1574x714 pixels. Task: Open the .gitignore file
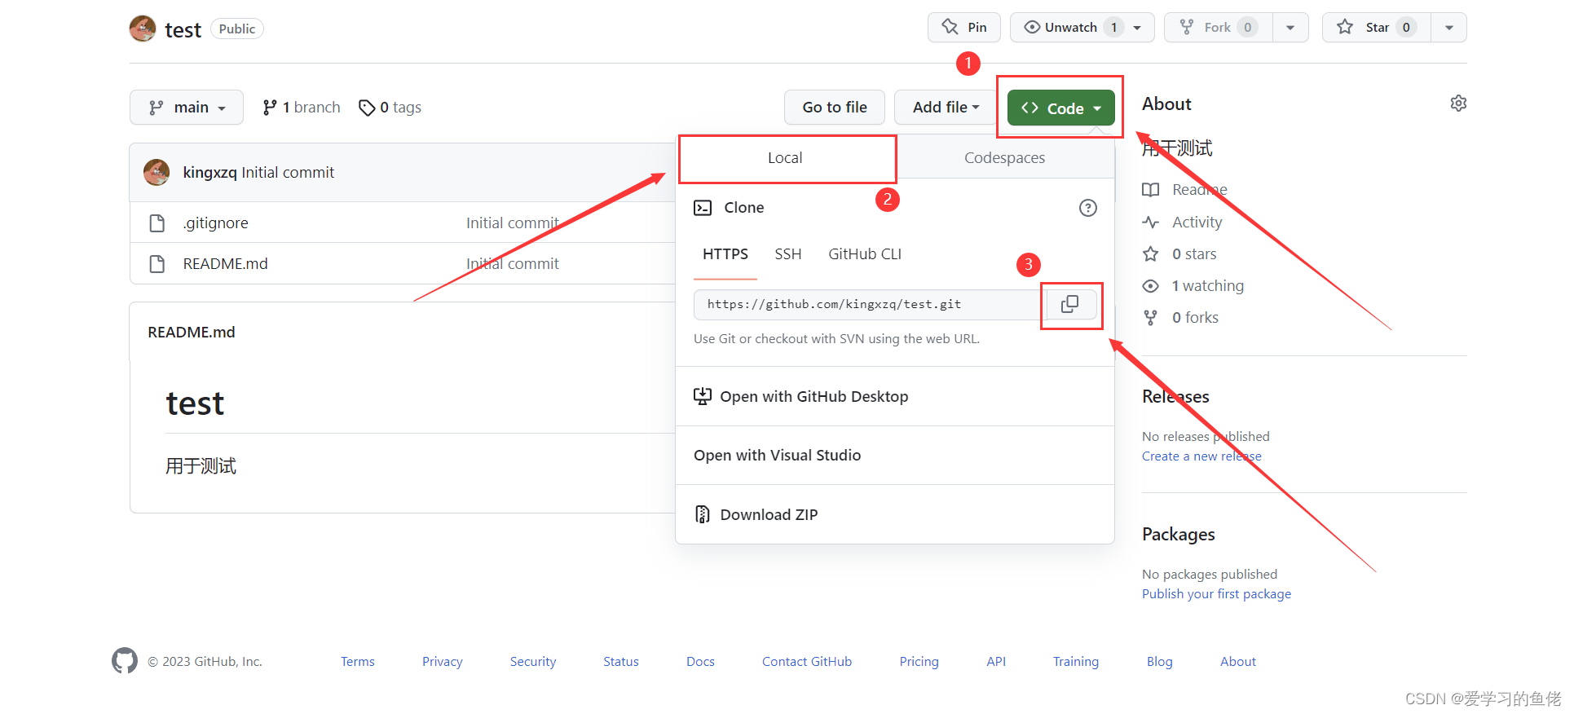pyautogui.click(x=215, y=223)
